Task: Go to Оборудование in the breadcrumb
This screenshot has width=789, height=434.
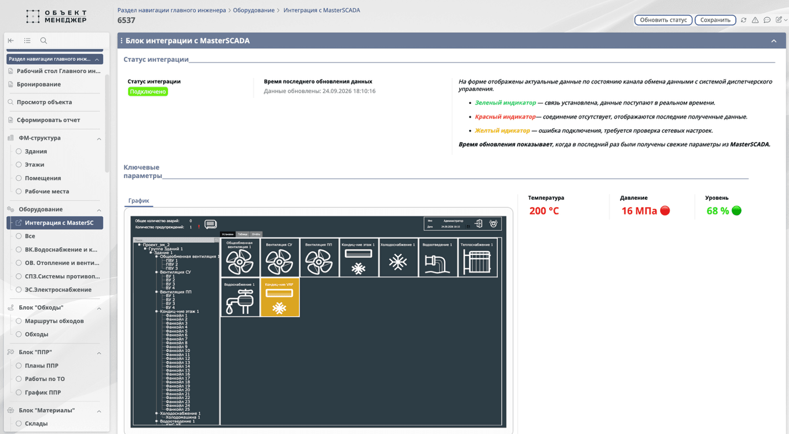Action: click(x=254, y=10)
